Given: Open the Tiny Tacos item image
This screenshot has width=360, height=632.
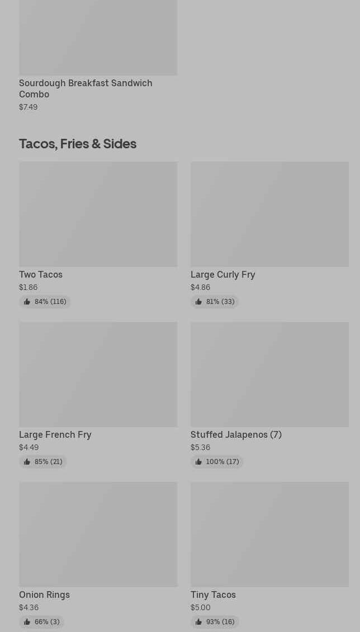Looking at the screenshot, I should coord(269,534).
